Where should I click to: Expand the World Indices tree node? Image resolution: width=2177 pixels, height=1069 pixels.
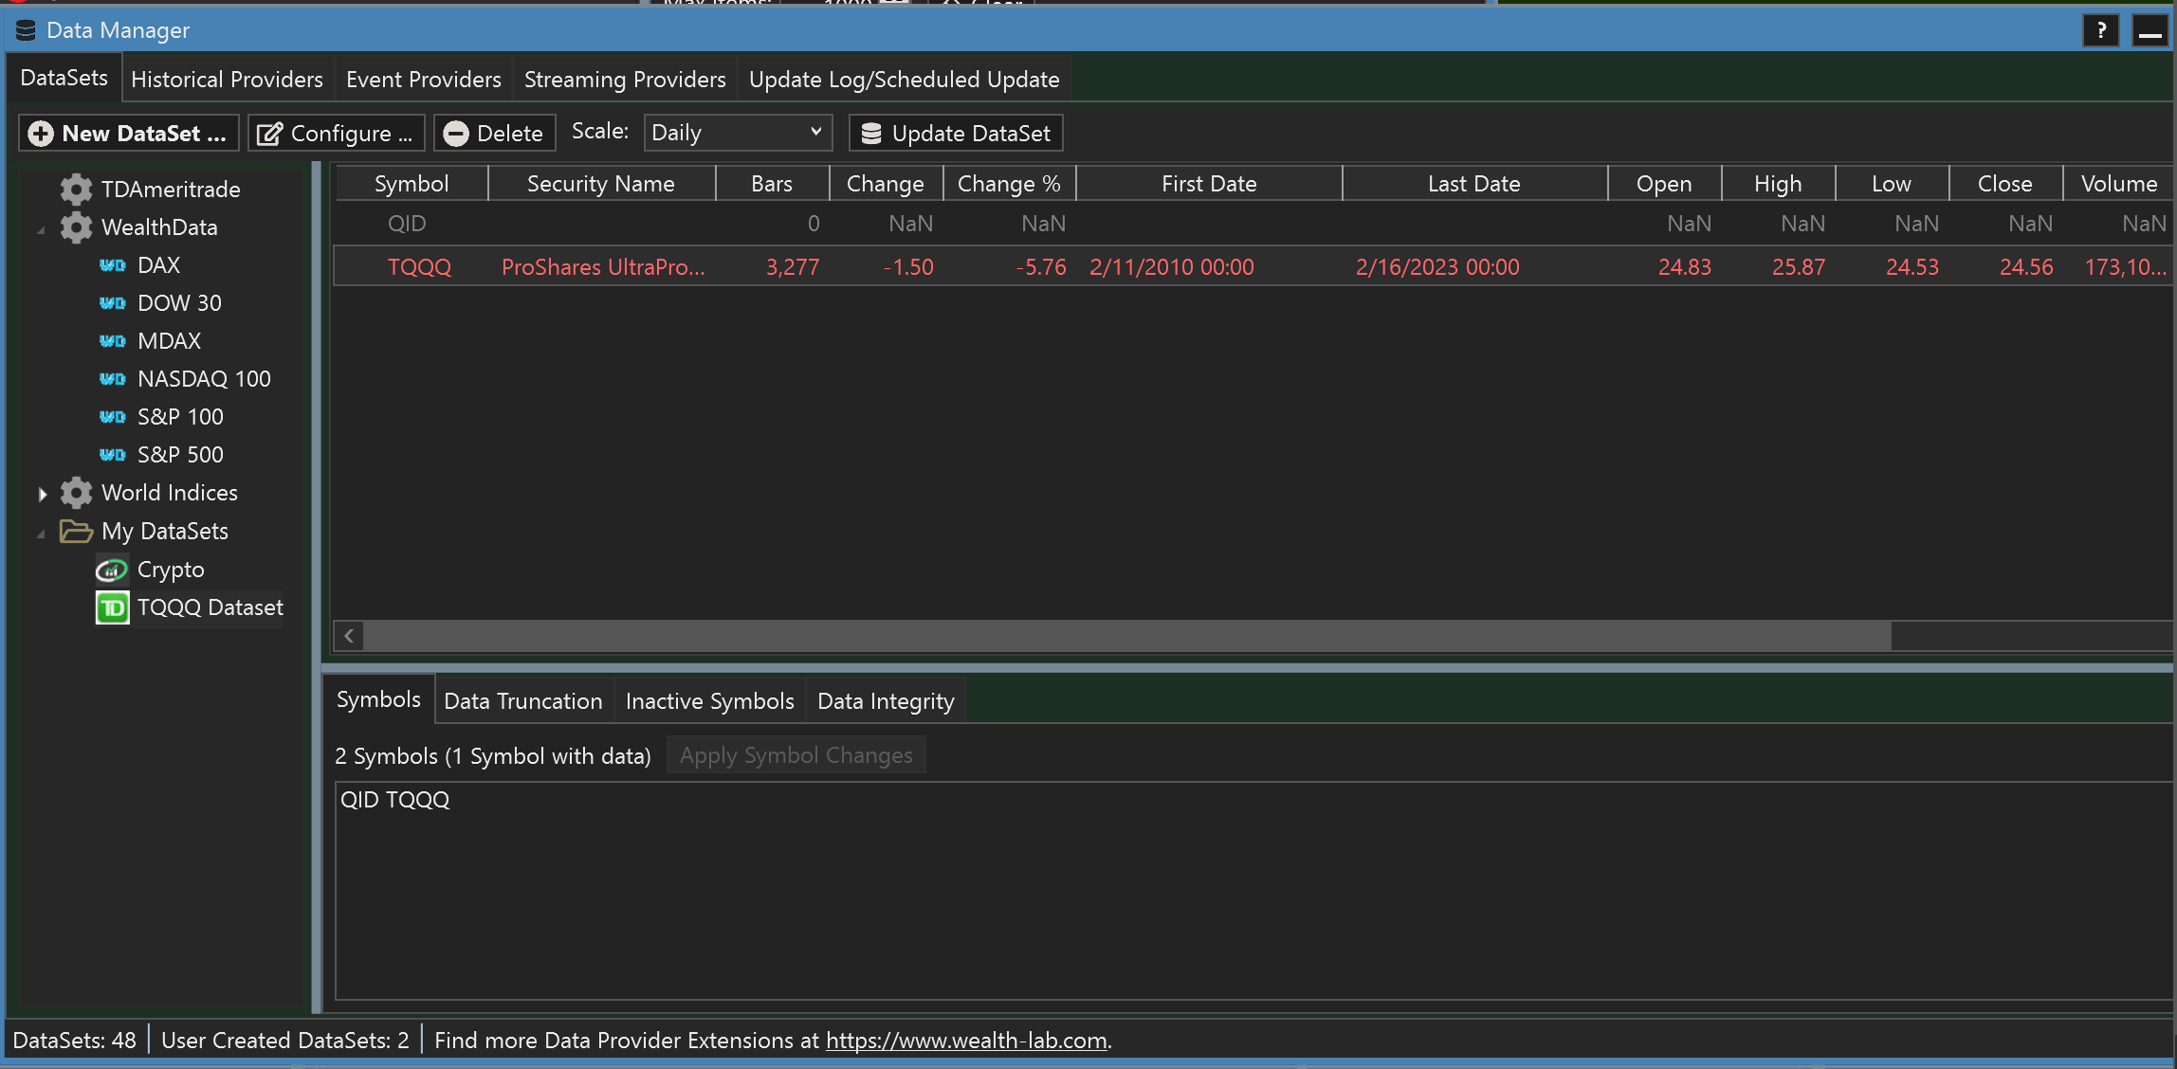tap(42, 494)
